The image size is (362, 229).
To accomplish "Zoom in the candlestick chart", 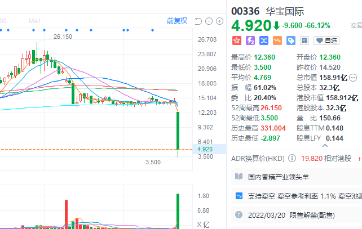I will (219, 21).
